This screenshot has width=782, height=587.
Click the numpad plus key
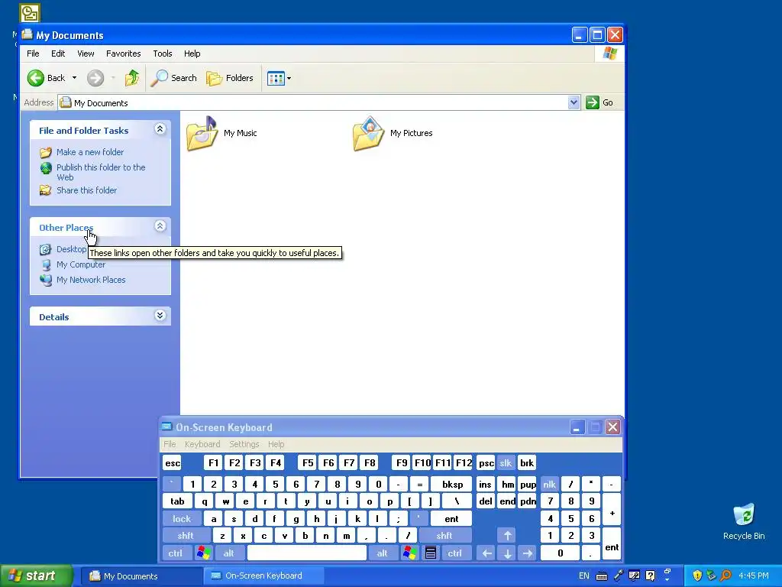click(612, 510)
